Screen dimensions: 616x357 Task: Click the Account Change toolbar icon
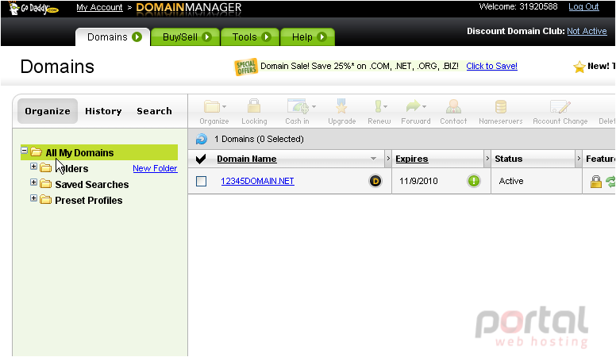(560, 106)
